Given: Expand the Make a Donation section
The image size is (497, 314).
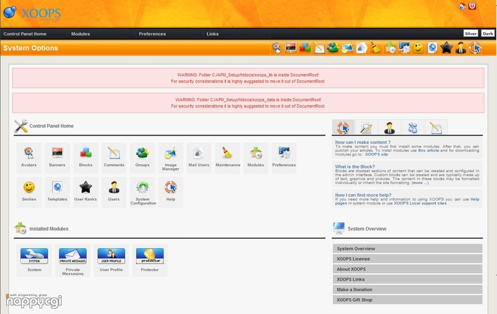Looking at the screenshot, I should (x=408, y=290).
